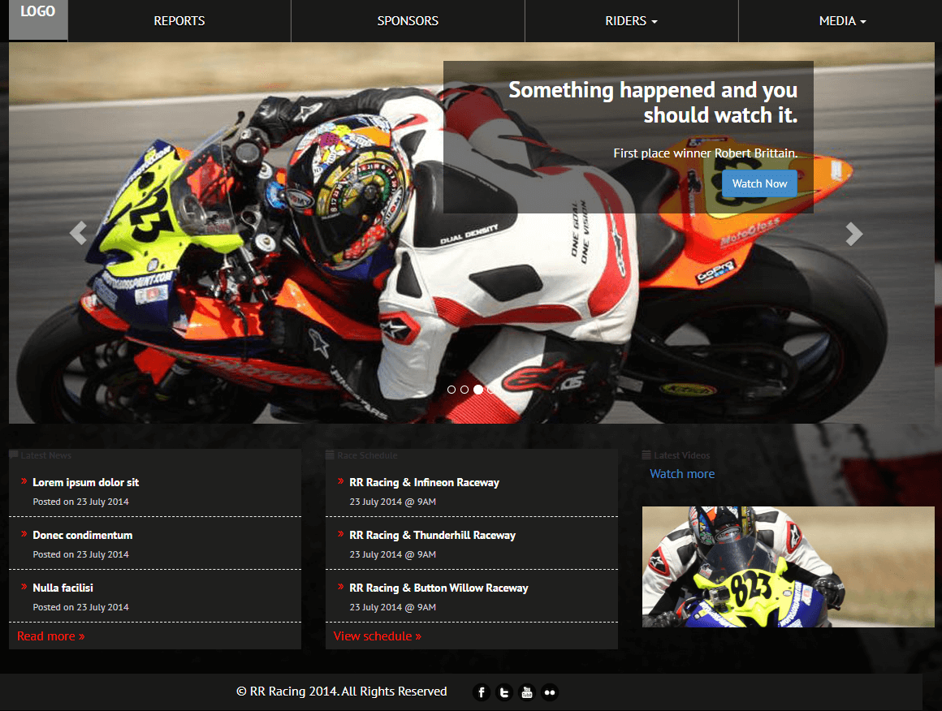Open the View schedule link
This screenshot has height=711, width=942.
point(377,636)
